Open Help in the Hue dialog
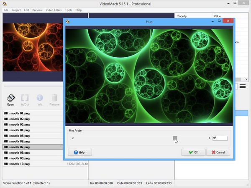This screenshot has width=251, height=188. coord(80,152)
